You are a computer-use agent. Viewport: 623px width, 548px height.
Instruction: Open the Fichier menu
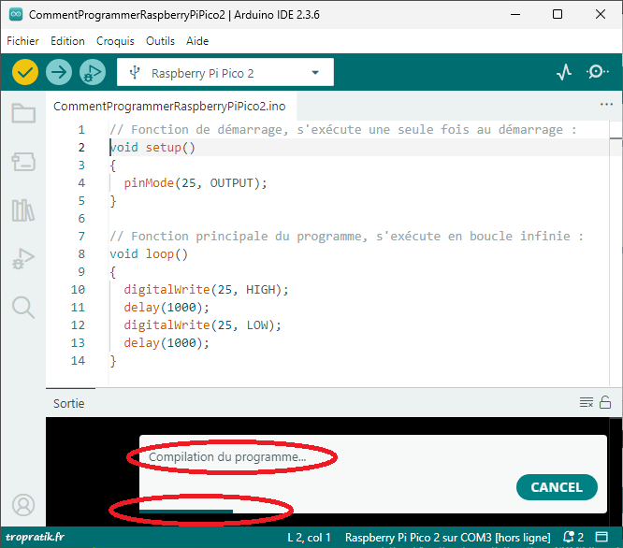pyautogui.click(x=22, y=41)
